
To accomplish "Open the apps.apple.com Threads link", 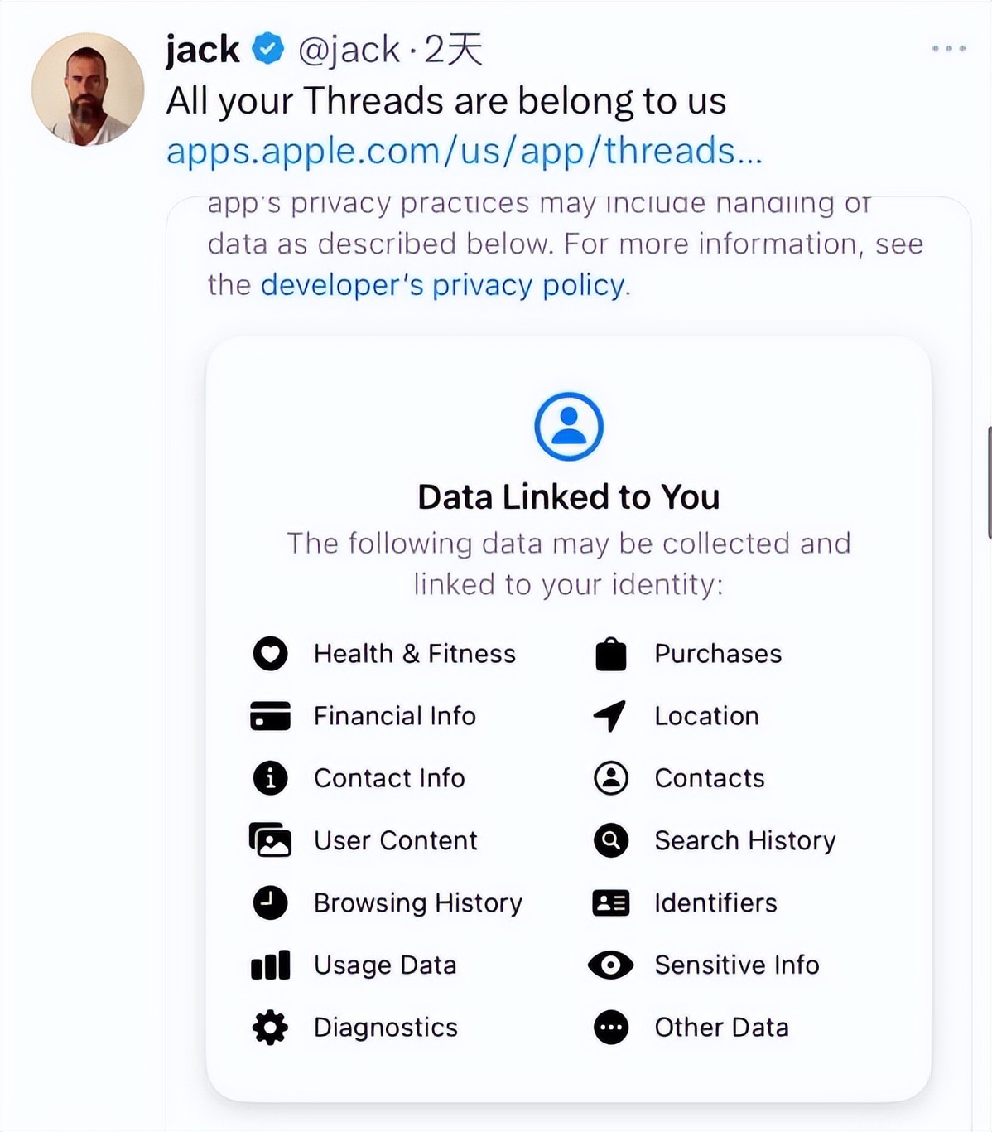I will 464,151.
